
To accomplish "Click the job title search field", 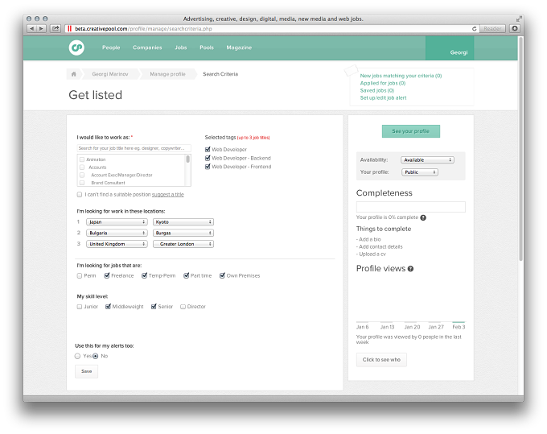I will pos(134,148).
